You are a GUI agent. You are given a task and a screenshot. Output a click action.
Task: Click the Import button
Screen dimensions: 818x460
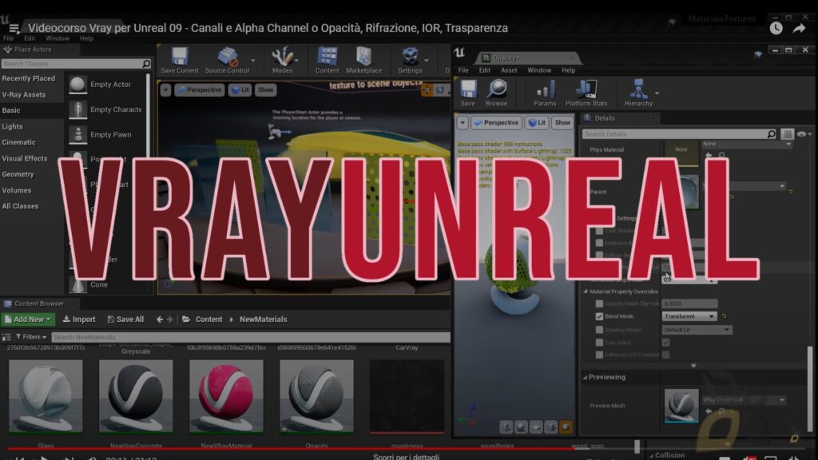click(79, 319)
